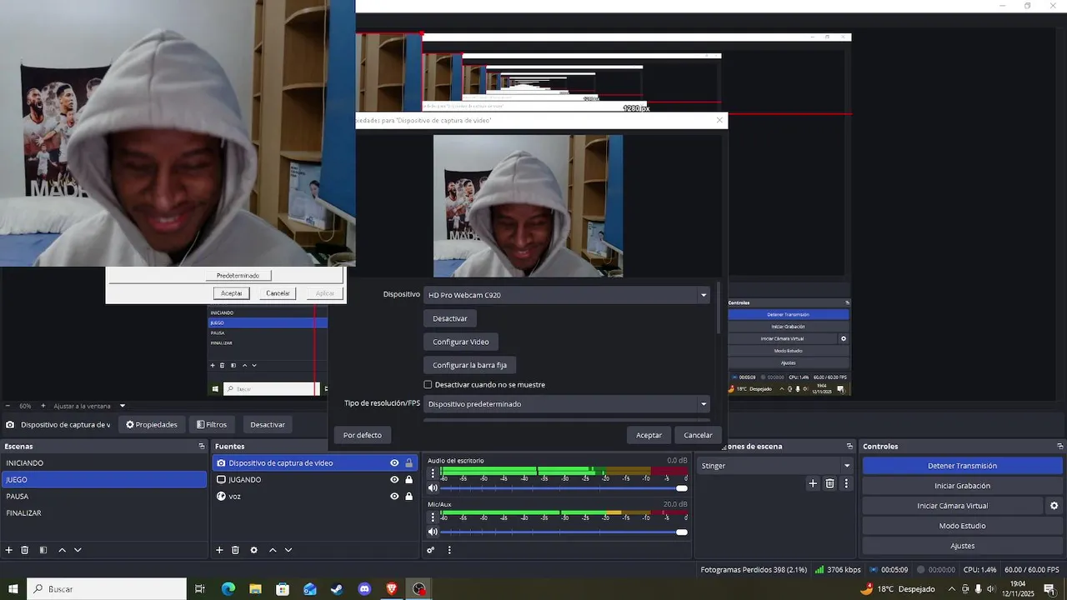Move source up with Fuentes up arrow
The height and width of the screenshot is (600, 1067).
(273, 550)
